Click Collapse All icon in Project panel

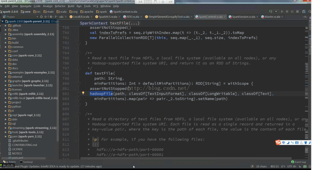46,17
